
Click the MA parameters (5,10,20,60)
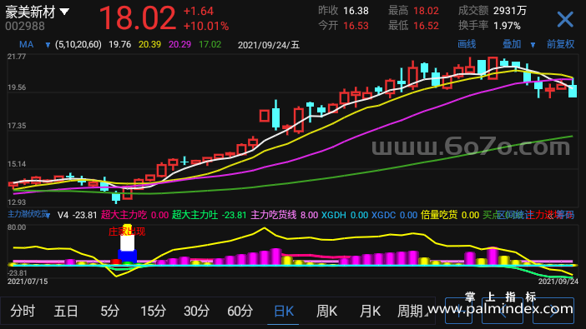tap(78, 45)
